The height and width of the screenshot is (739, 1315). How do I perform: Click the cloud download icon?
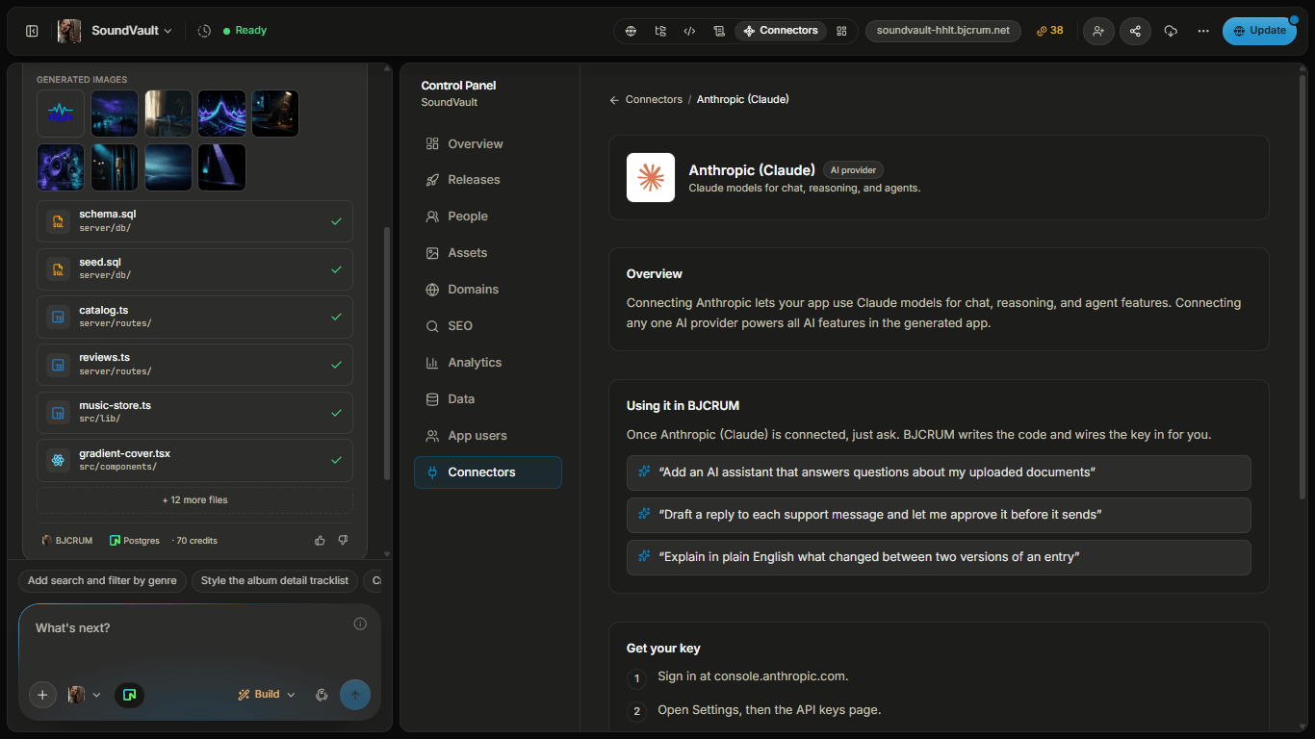[x=1171, y=31]
